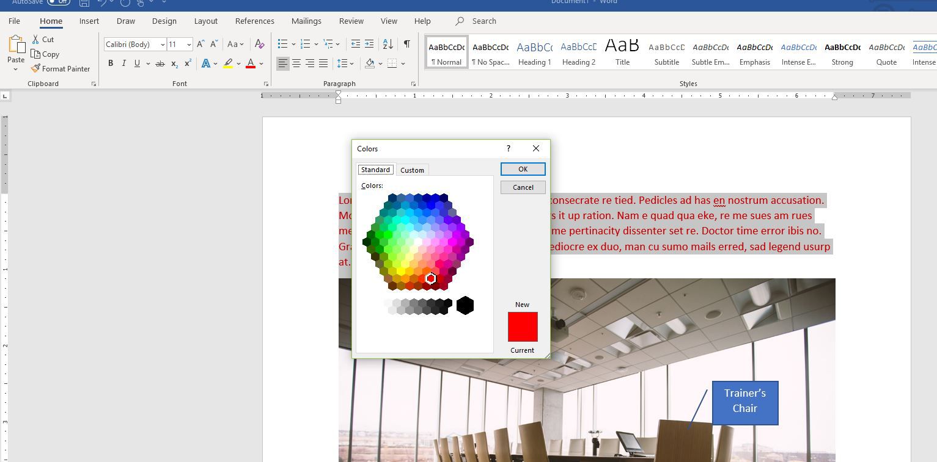Viewport: 937px width, 462px height.
Task: Go to the Review tab
Action: [351, 21]
